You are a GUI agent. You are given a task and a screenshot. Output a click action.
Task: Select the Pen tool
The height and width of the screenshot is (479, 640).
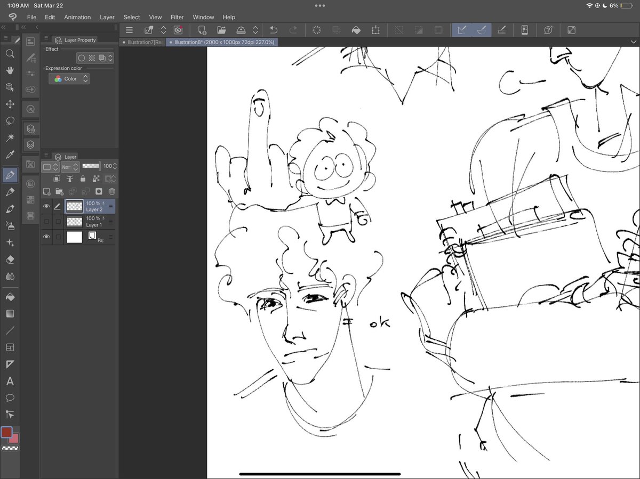coord(10,175)
